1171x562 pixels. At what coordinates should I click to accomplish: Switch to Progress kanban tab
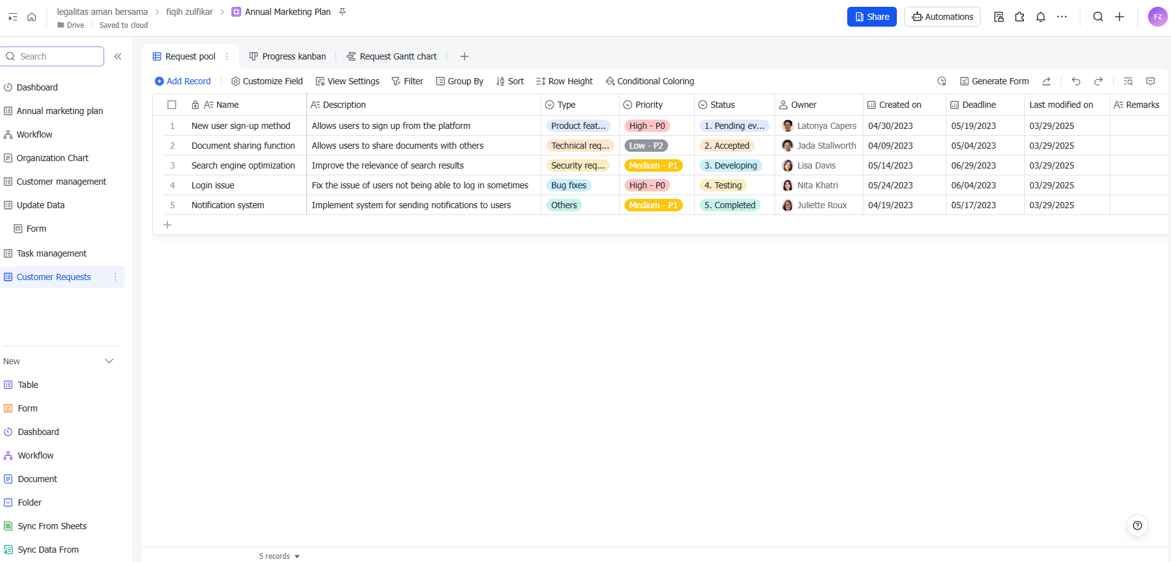tap(288, 56)
